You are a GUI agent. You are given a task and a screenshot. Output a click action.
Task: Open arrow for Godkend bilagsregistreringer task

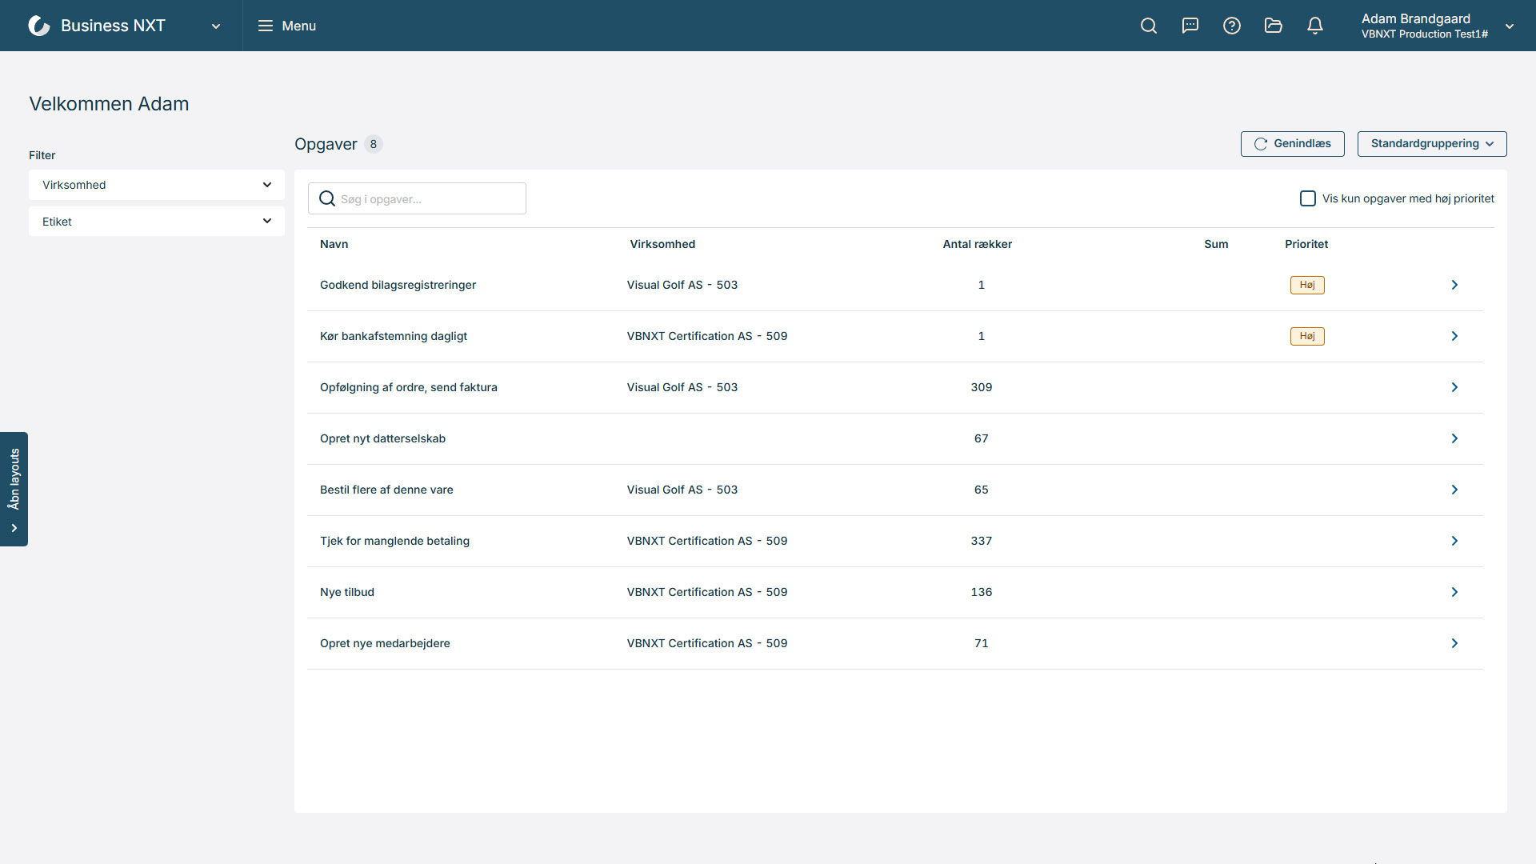click(x=1454, y=285)
